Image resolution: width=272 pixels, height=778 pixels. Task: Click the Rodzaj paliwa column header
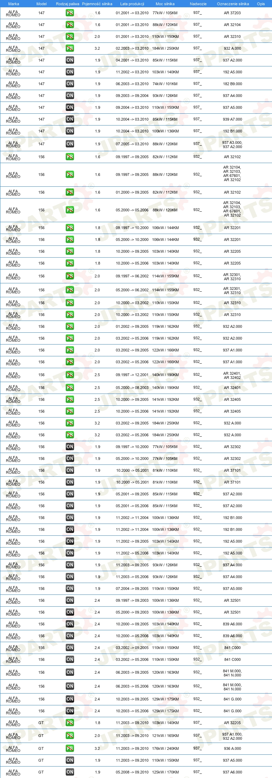tap(67, 4)
